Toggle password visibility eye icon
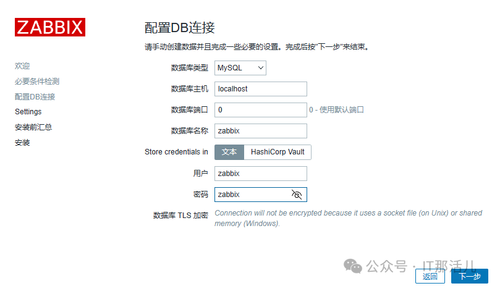Image resolution: width=492 pixels, height=286 pixels. coord(297,195)
